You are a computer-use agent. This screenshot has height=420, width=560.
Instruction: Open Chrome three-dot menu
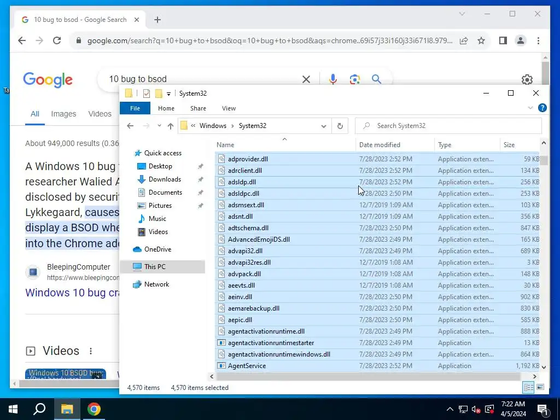point(538,40)
